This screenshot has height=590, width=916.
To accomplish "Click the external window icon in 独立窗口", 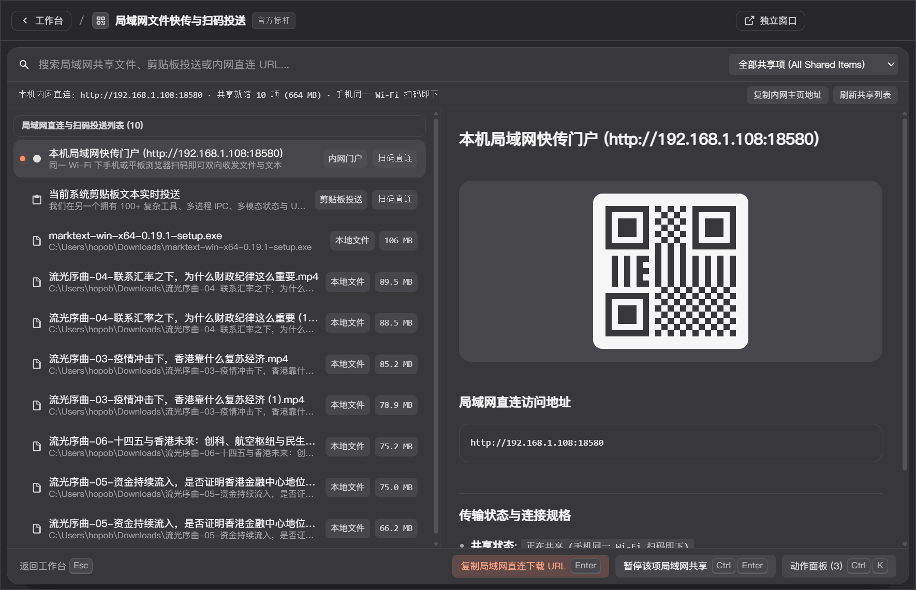I will coord(749,21).
